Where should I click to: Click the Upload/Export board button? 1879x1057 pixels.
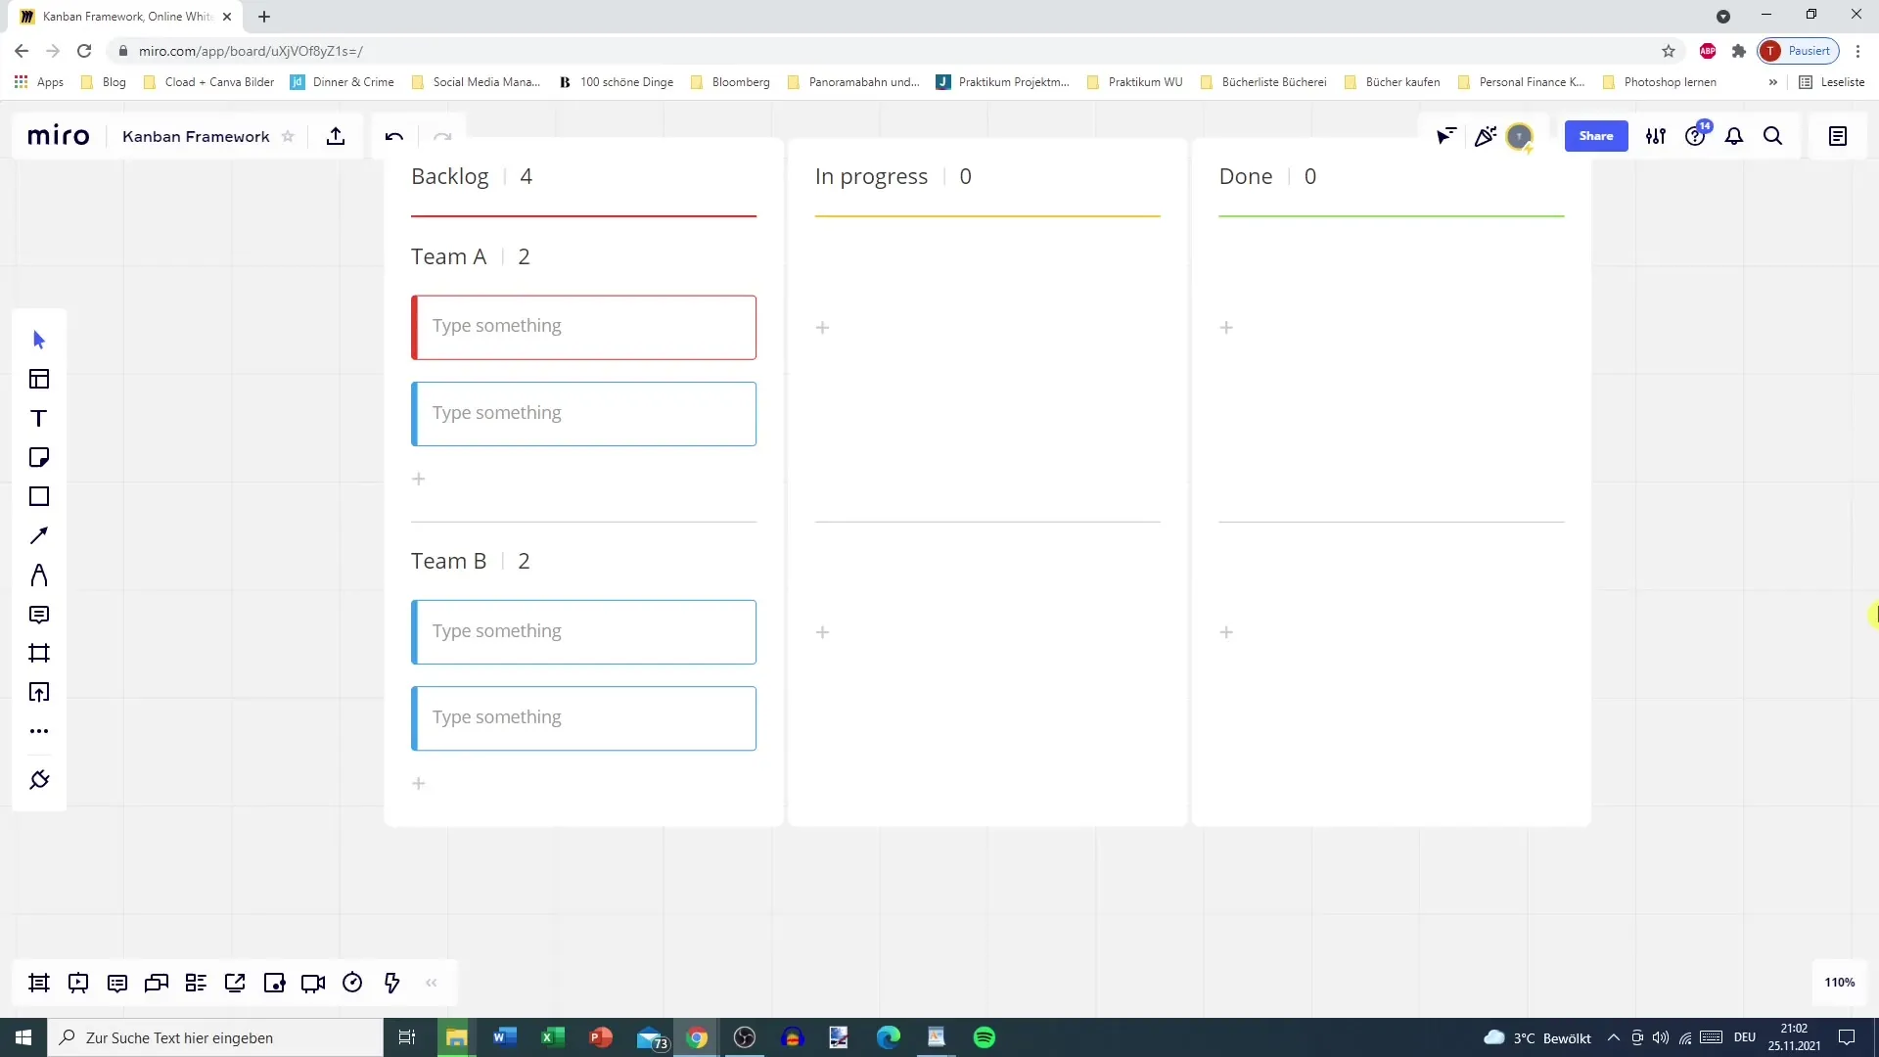pos(337,135)
